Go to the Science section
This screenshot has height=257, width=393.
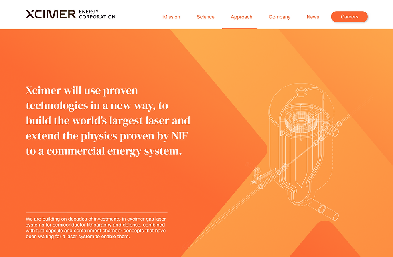(x=205, y=17)
